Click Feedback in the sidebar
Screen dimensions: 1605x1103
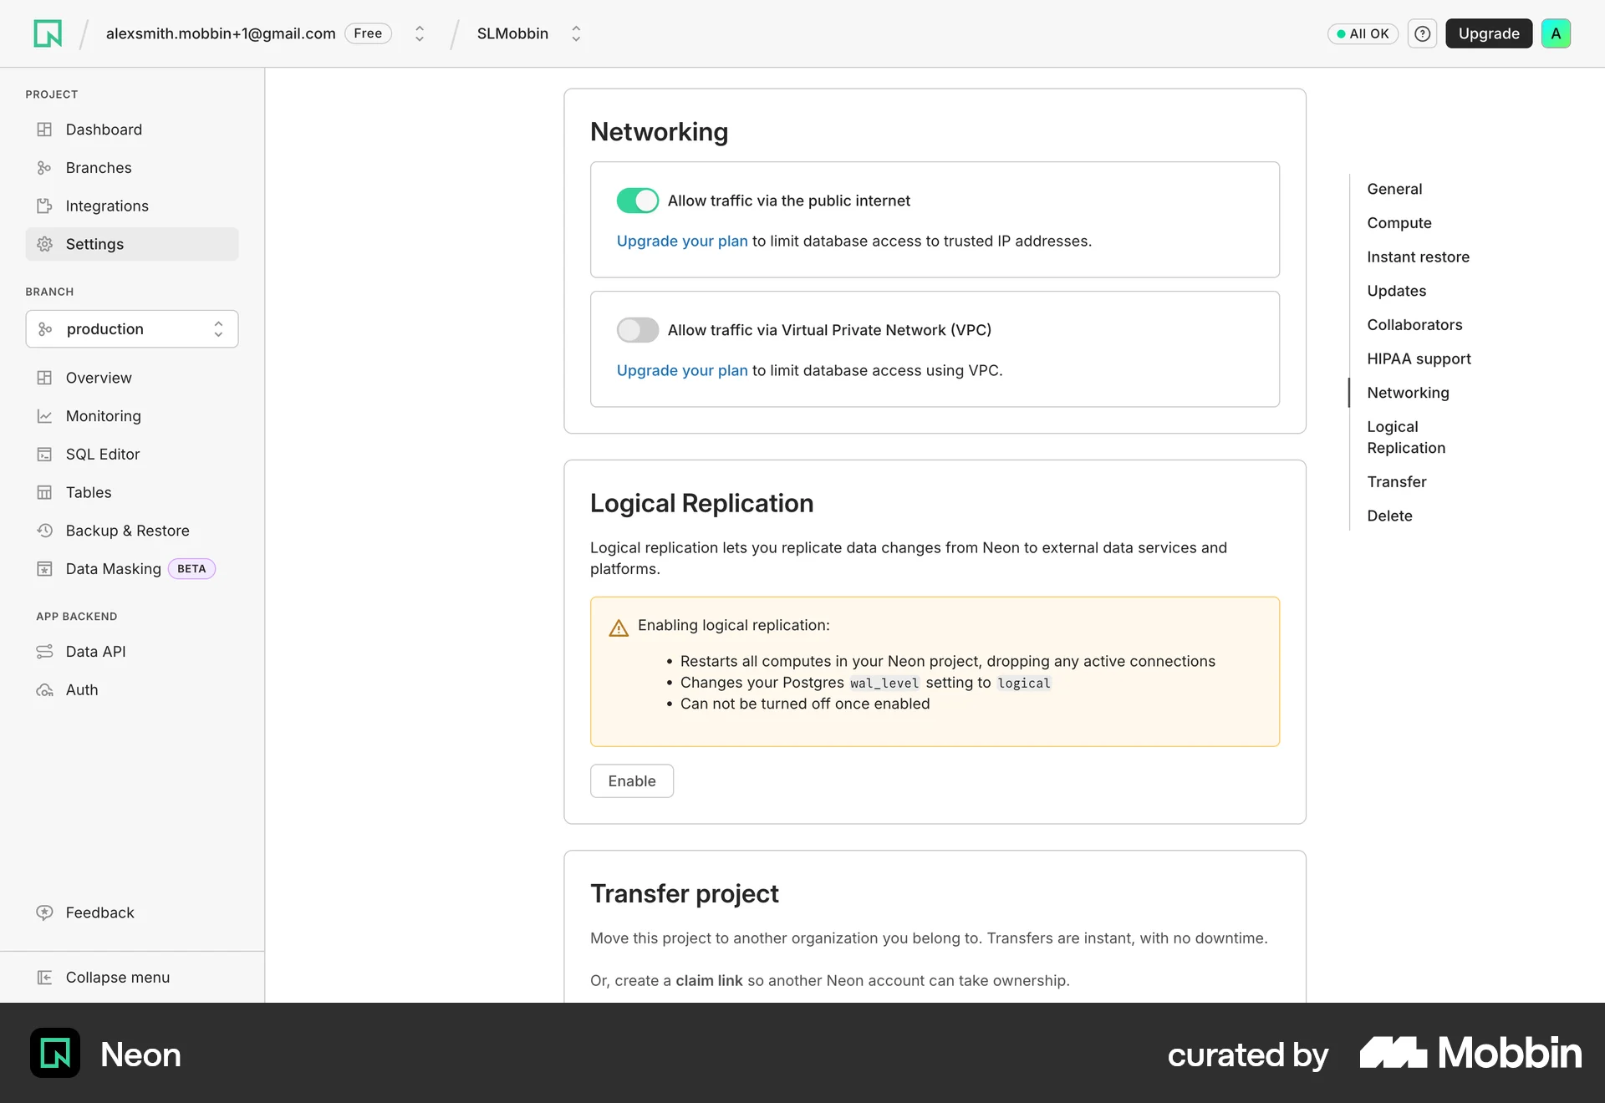[132, 912]
